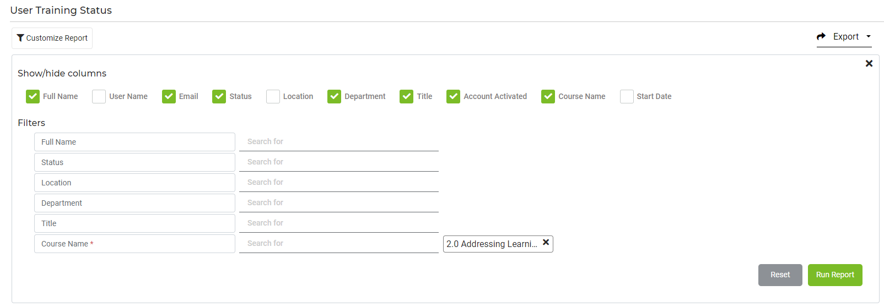Hide the Status column
The image size is (884, 307).
[x=219, y=97]
